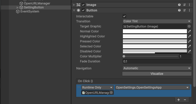Remove the selected On Click entry
The height and width of the screenshot is (104, 196).
(185, 100)
